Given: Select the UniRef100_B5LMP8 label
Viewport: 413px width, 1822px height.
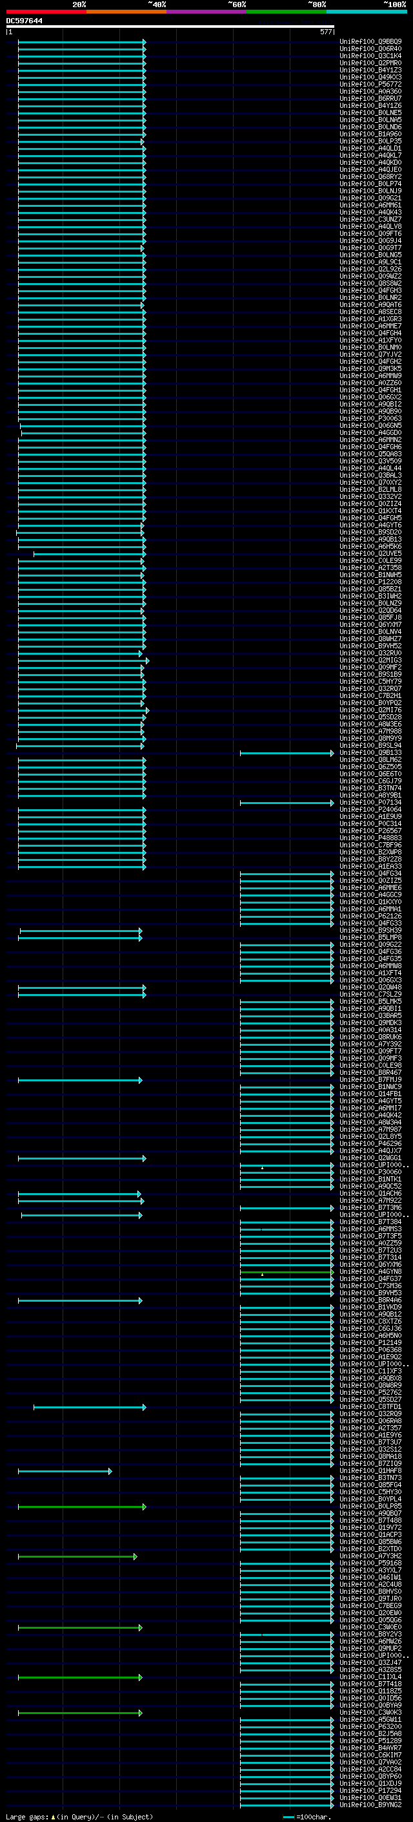Looking at the screenshot, I should pos(370,938).
